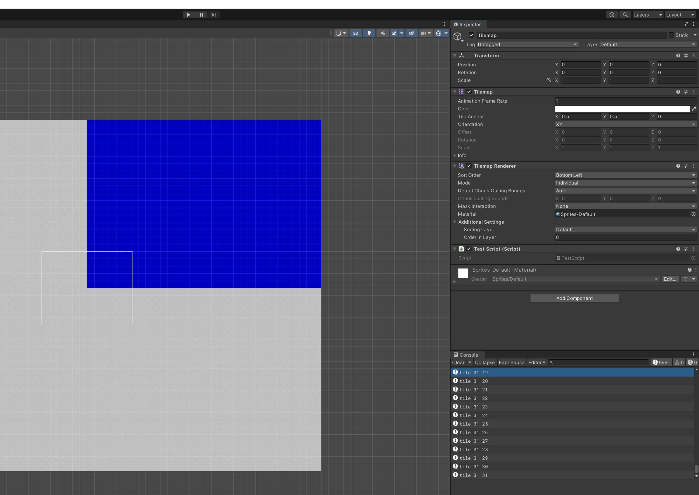Expand the Info section of the Tilemap component
This screenshot has height=495, width=699.
pyautogui.click(x=455, y=155)
